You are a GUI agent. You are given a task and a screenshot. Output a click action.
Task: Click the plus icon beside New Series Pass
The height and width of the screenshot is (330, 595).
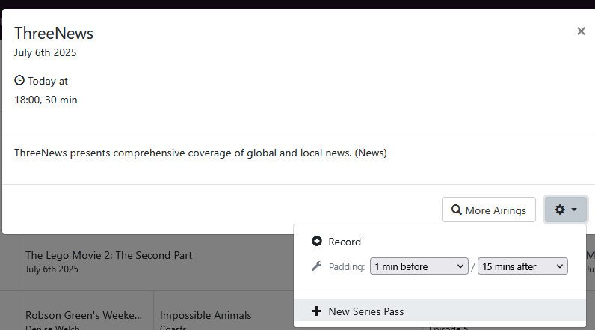[x=317, y=311]
